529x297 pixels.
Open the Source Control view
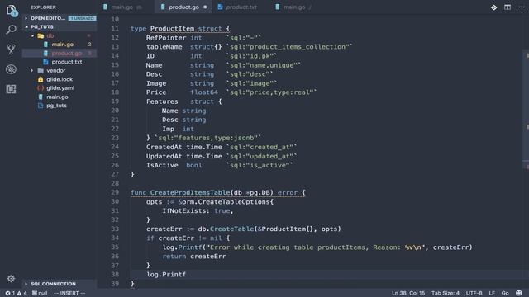click(11, 49)
